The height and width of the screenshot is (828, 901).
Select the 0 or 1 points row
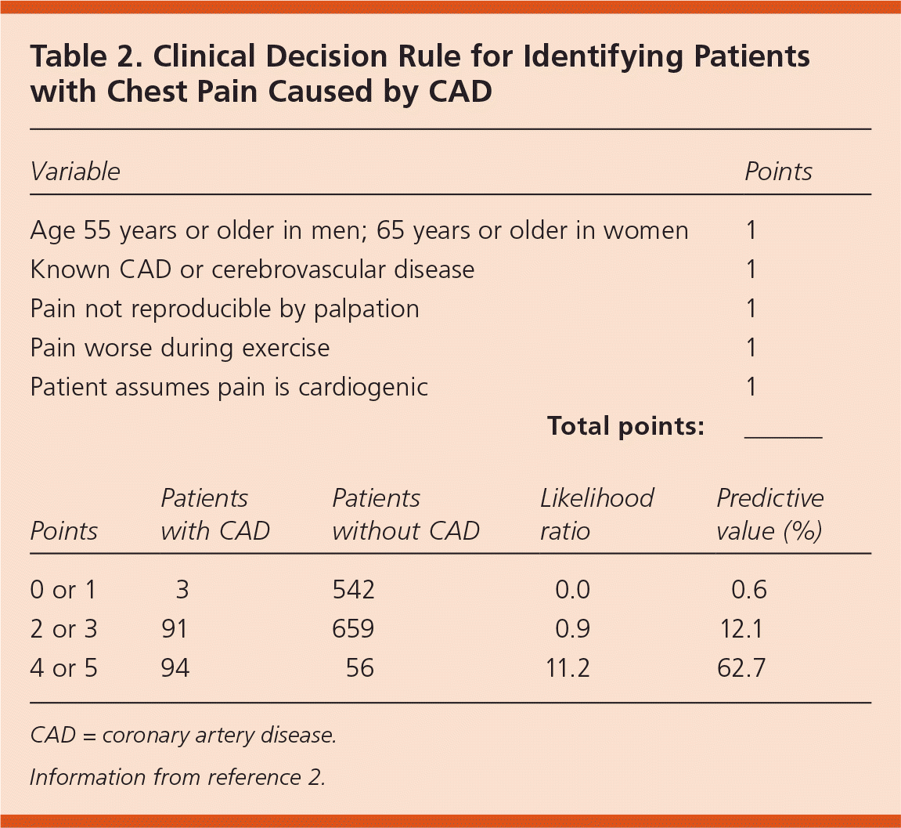coord(63,590)
